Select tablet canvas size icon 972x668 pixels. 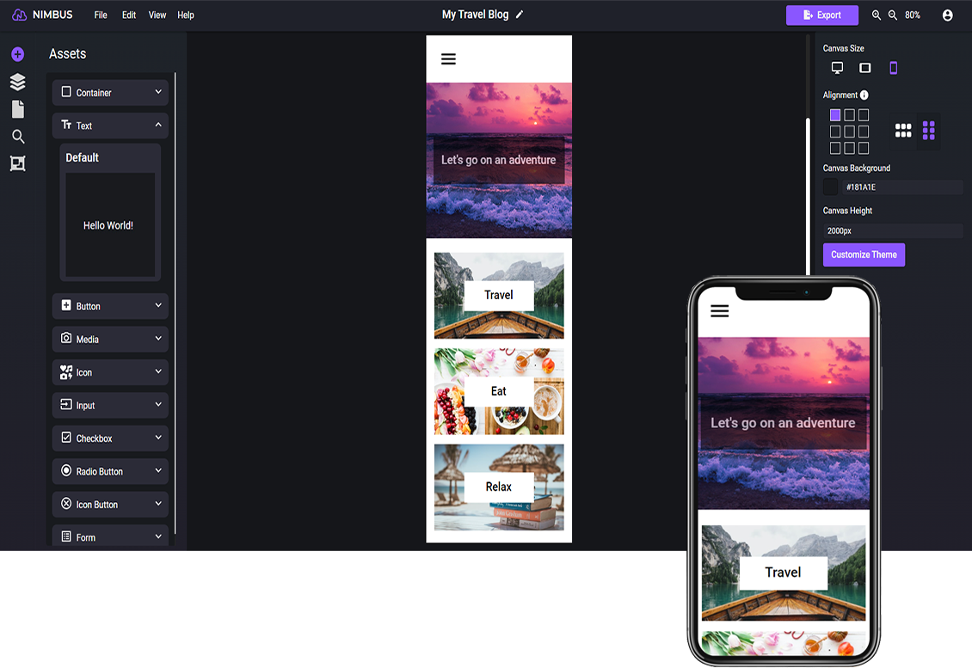[x=864, y=68]
